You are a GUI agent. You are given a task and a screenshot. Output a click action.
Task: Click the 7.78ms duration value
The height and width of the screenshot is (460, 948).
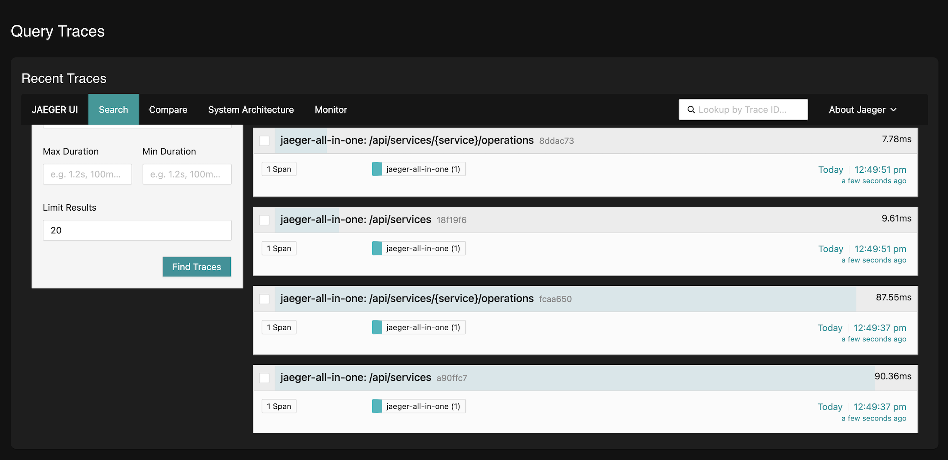point(896,139)
